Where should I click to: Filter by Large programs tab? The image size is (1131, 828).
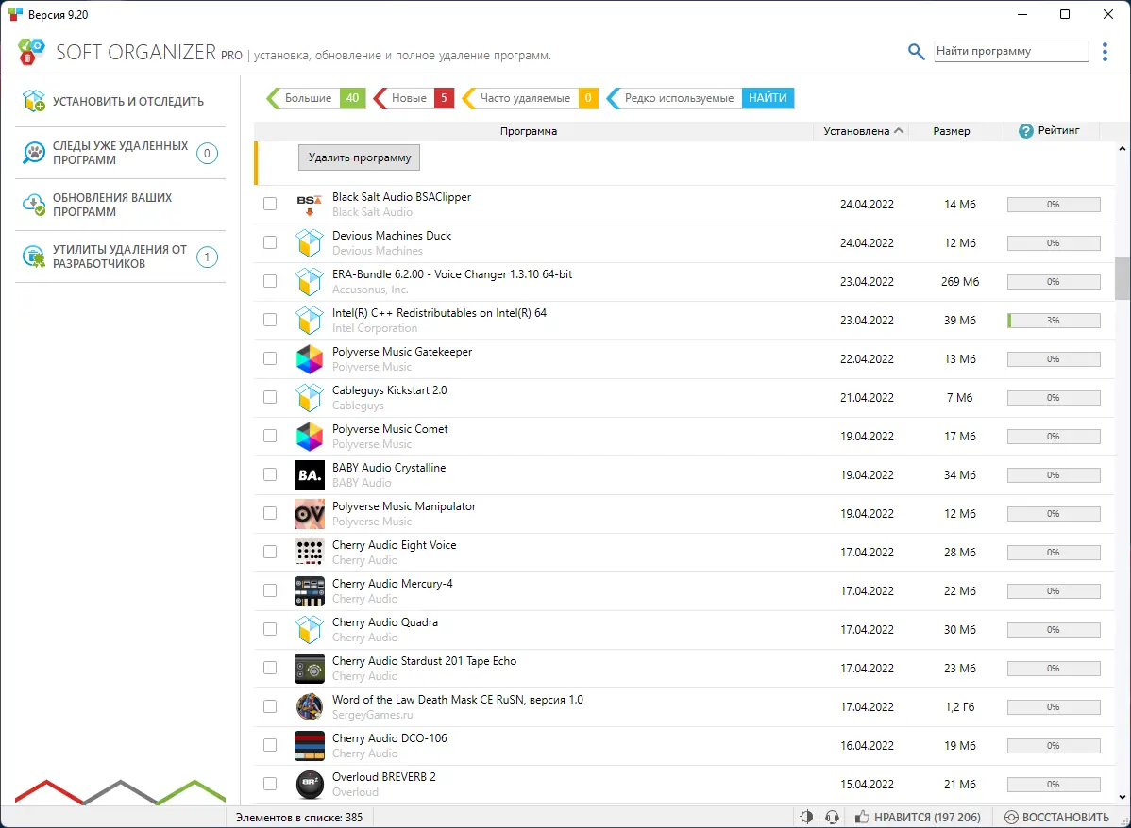316,98
